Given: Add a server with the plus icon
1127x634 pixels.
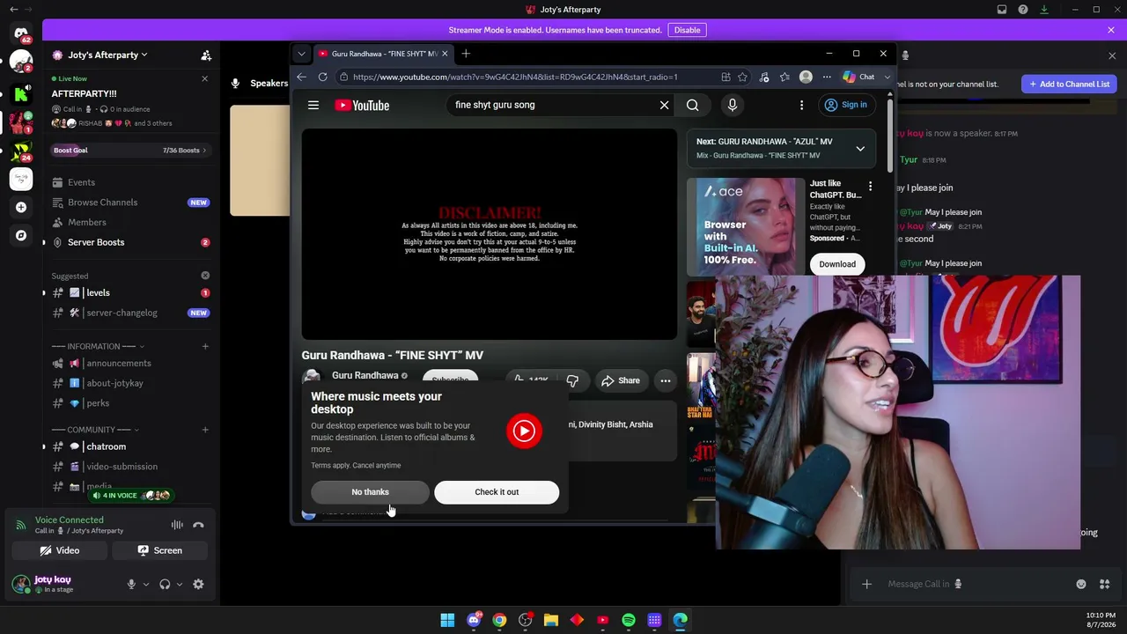Looking at the screenshot, I should [21, 207].
